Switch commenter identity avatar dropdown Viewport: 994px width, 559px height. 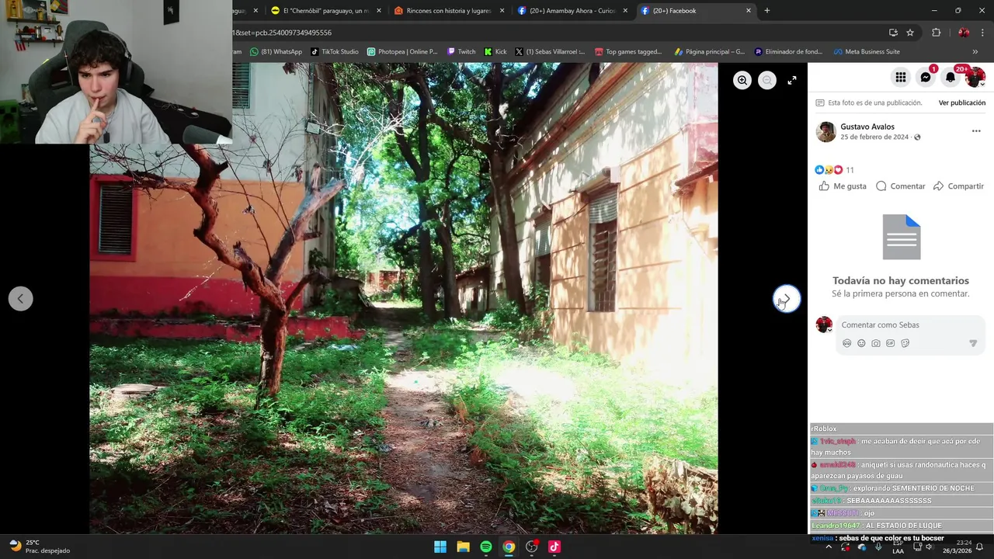tap(824, 325)
